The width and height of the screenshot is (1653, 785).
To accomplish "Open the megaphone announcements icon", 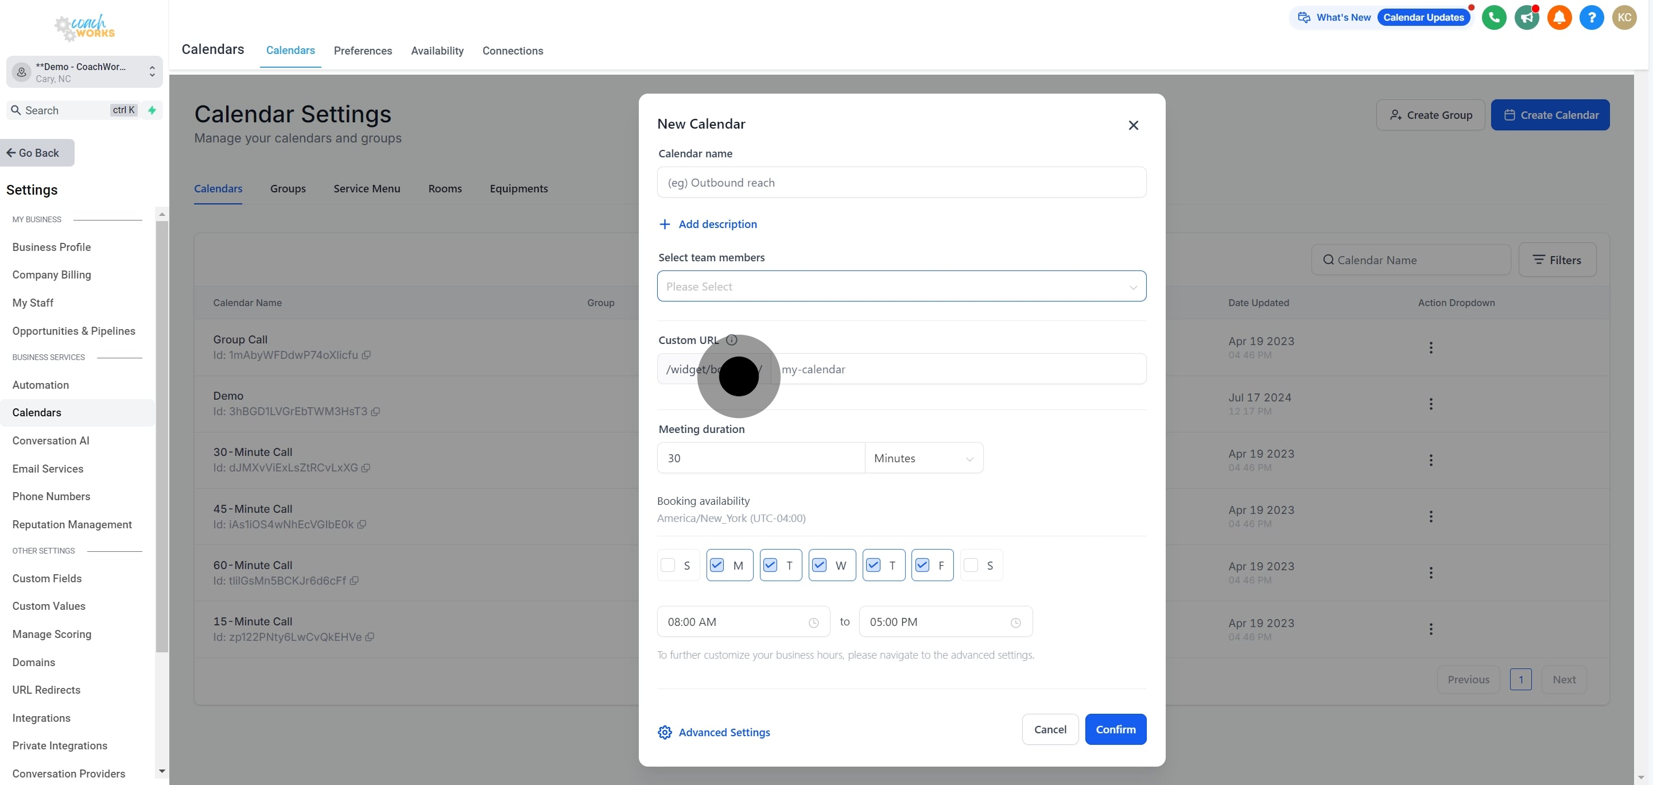I will [x=1526, y=17].
